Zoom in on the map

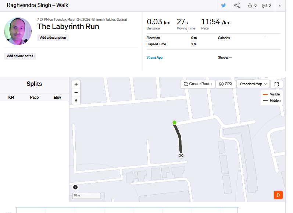(76, 84)
